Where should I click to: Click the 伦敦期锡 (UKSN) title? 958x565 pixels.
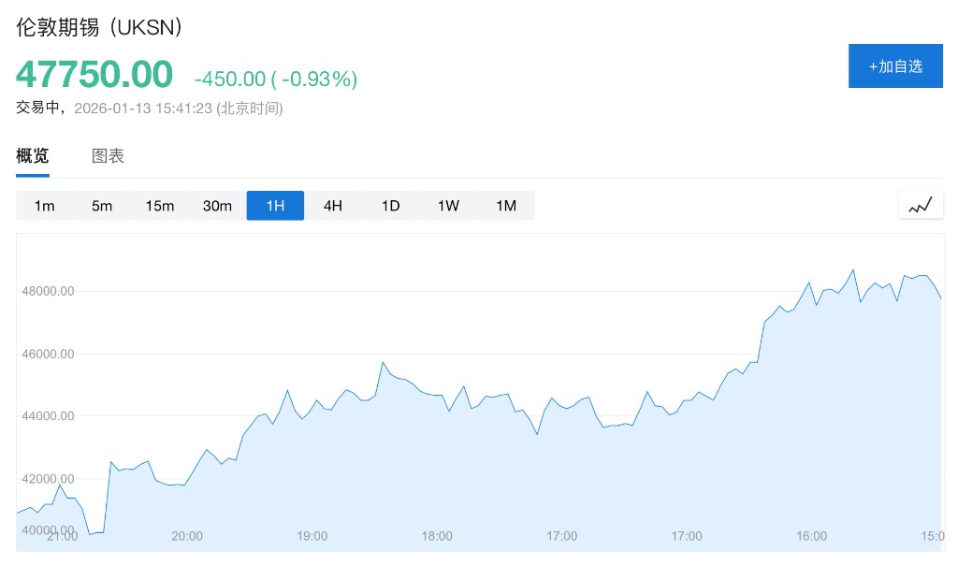click(99, 26)
